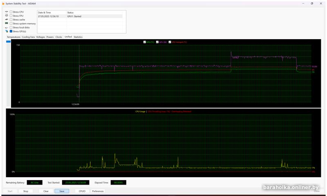Image resolution: width=327 pixels, height=196 pixels.
Task: Uncheck the Stress GPU(s) checkbox
Action: [x=11, y=31]
